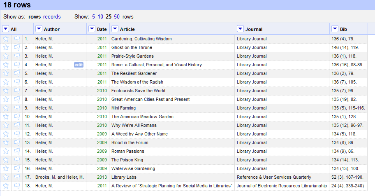
Task: Select the Author column header label
Action: point(52,29)
